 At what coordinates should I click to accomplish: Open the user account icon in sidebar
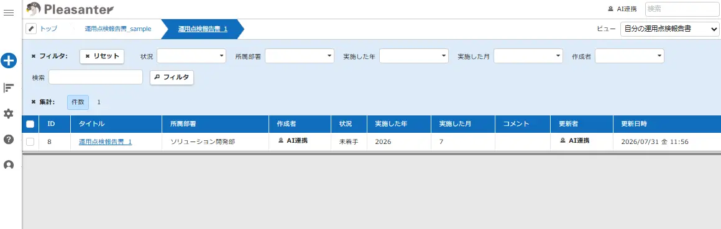pyautogui.click(x=8, y=164)
